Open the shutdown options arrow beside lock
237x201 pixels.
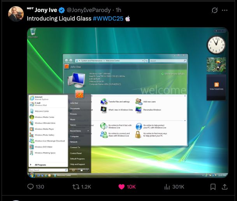pyautogui.click(x=88, y=170)
